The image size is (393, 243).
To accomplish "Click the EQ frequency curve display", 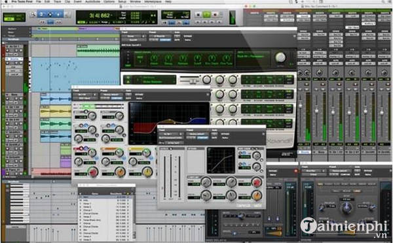I will pyautogui.click(x=169, y=123).
